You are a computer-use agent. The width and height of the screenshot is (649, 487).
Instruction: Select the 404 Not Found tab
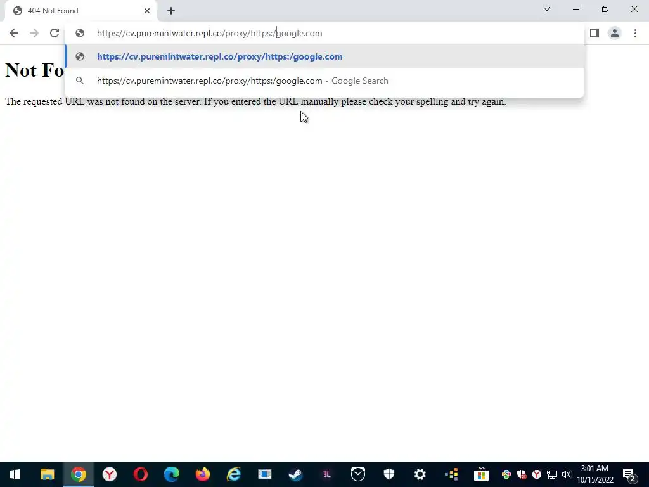[x=80, y=11]
